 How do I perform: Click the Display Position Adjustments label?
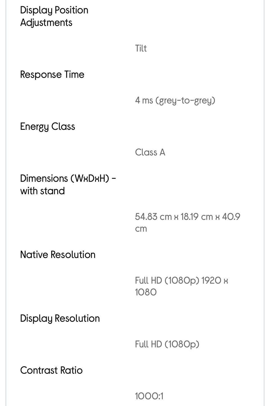click(x=54, y=16)
